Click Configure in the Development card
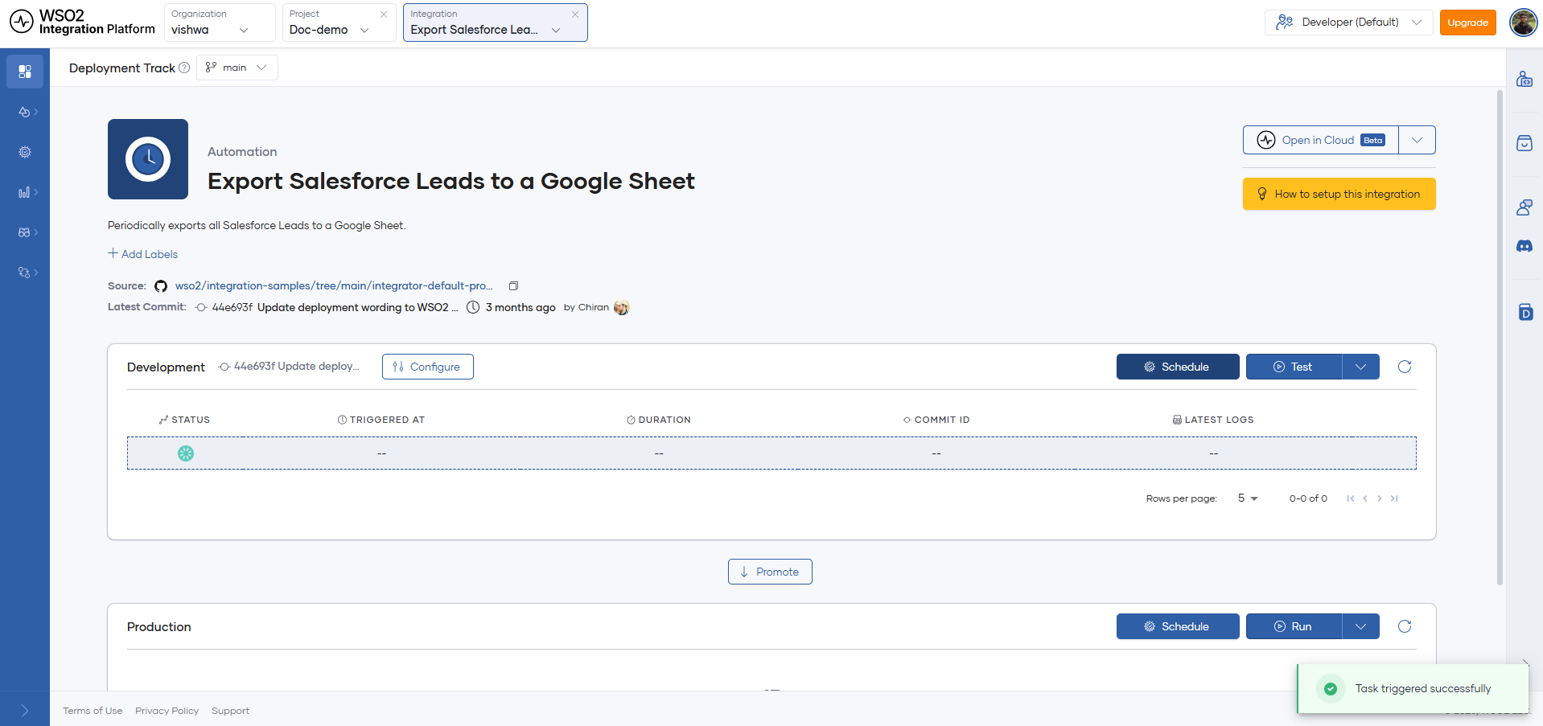 point(428,367)
